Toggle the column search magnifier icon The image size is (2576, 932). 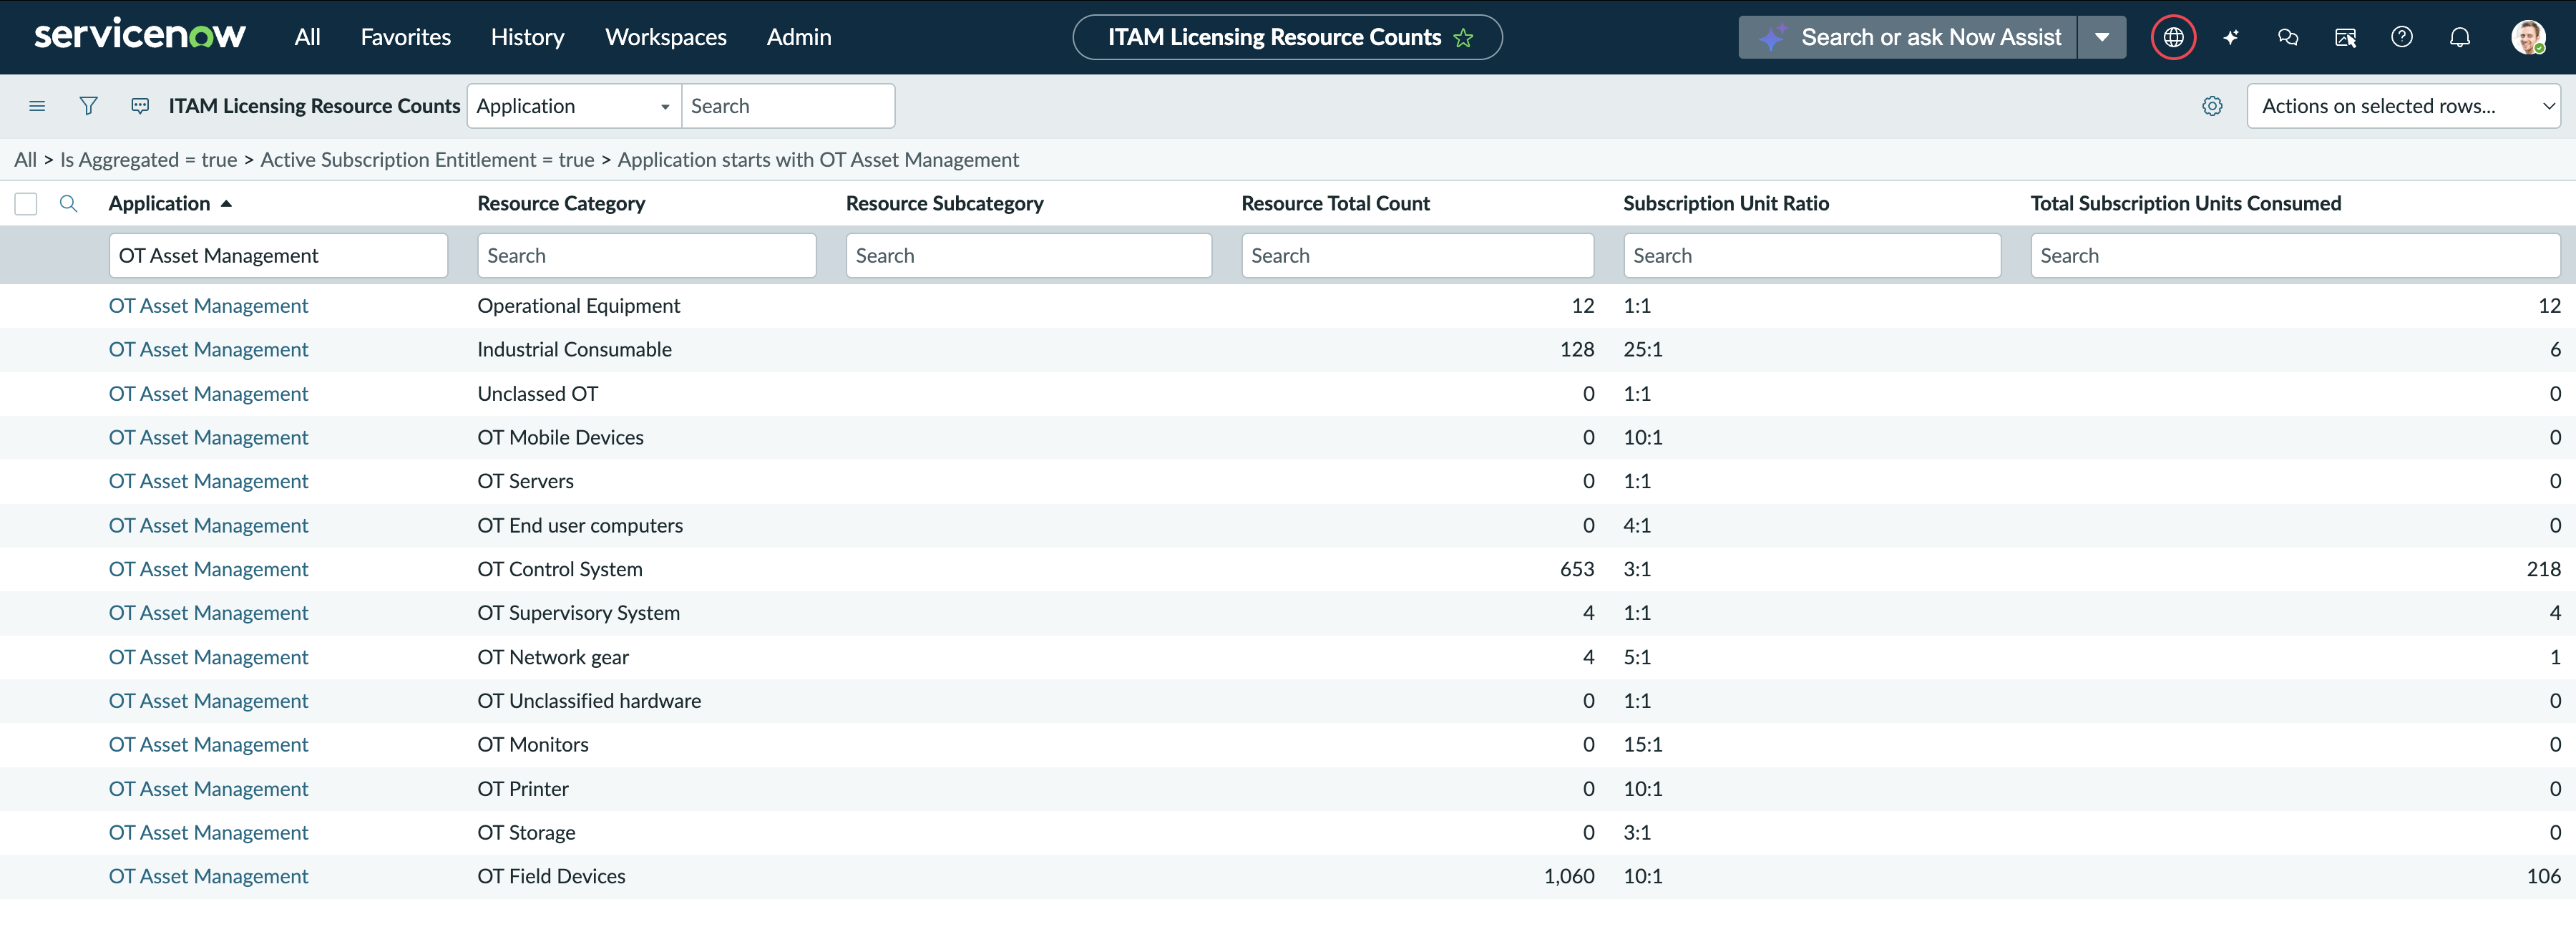[x=68, y=204]
